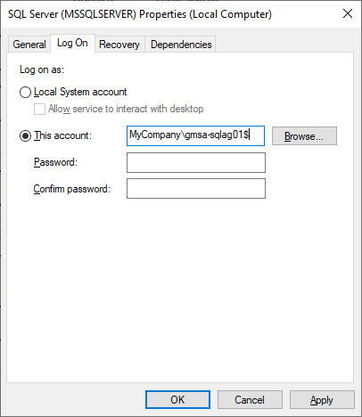
Task: Focus the Confirm password text box
Action: (196, 188)
